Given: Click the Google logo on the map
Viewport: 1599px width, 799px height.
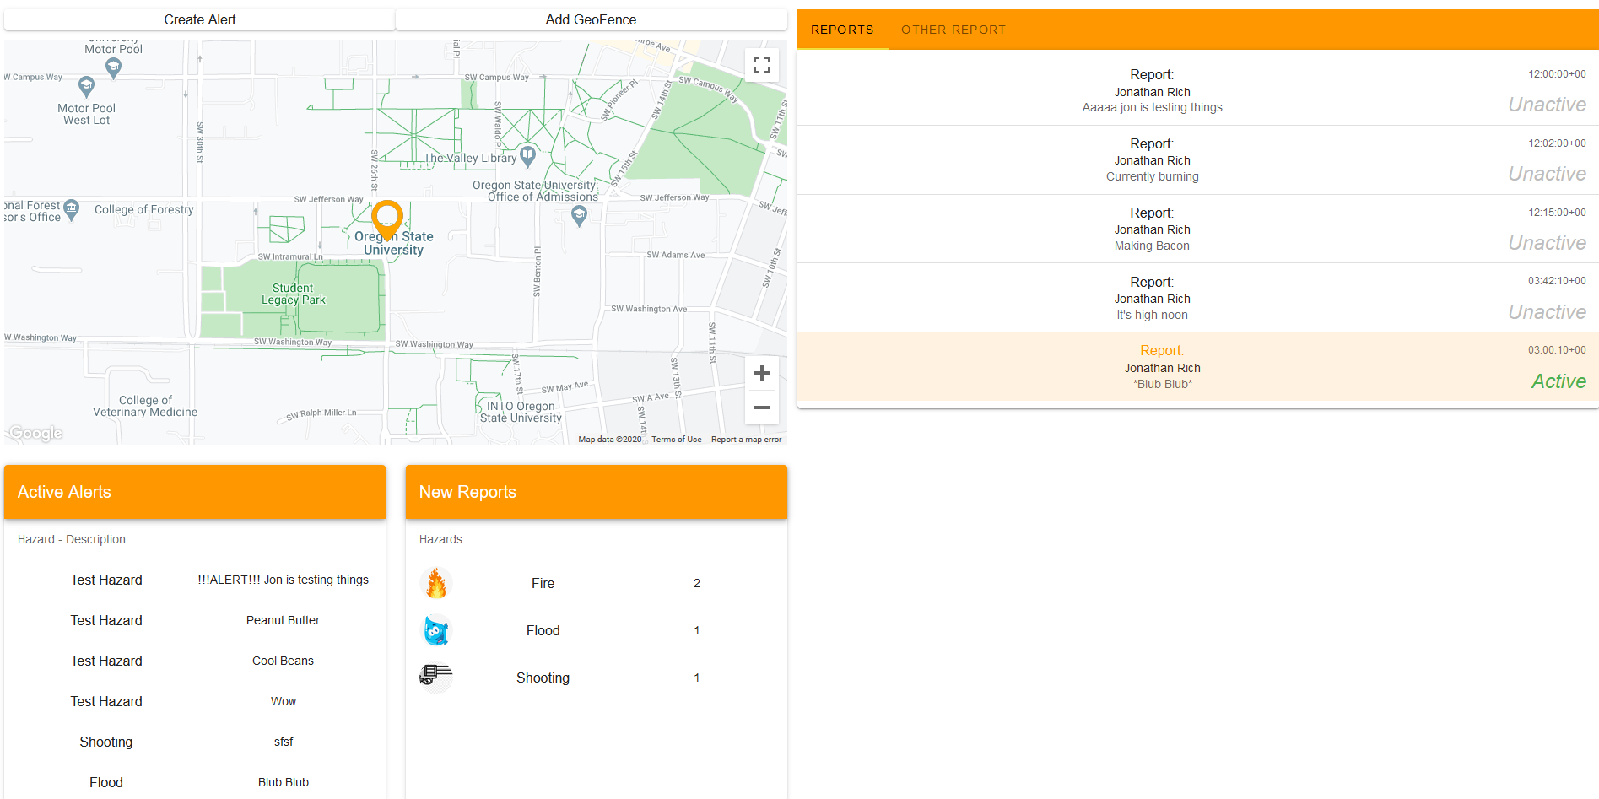Looking at the screenshot, I should [35, 433].
